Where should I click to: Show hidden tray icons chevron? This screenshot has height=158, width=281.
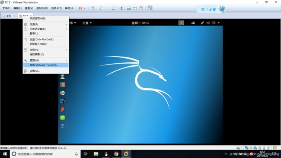[x=226, y=154]
